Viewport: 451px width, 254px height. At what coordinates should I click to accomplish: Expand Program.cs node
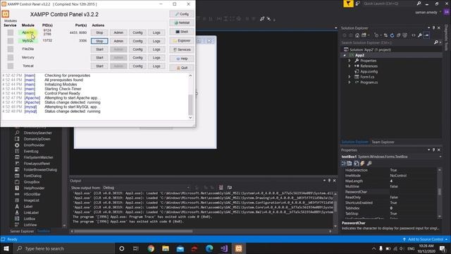point(350,83)
